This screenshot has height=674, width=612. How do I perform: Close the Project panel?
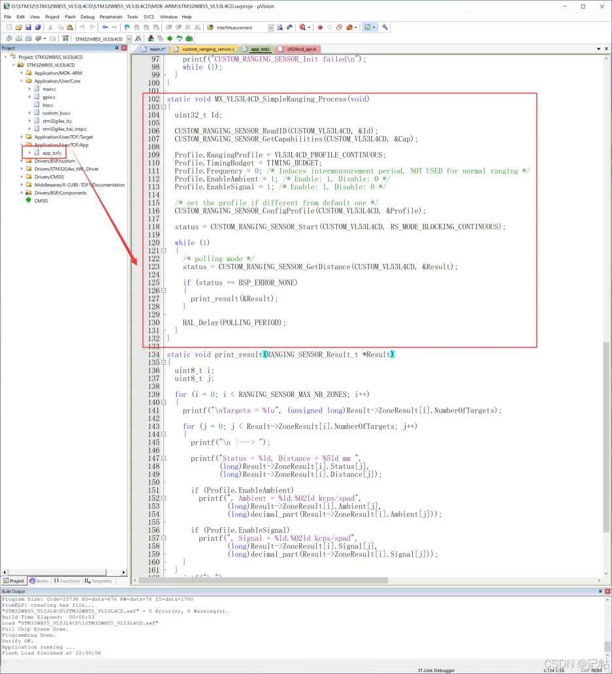[x=124, y=48]
